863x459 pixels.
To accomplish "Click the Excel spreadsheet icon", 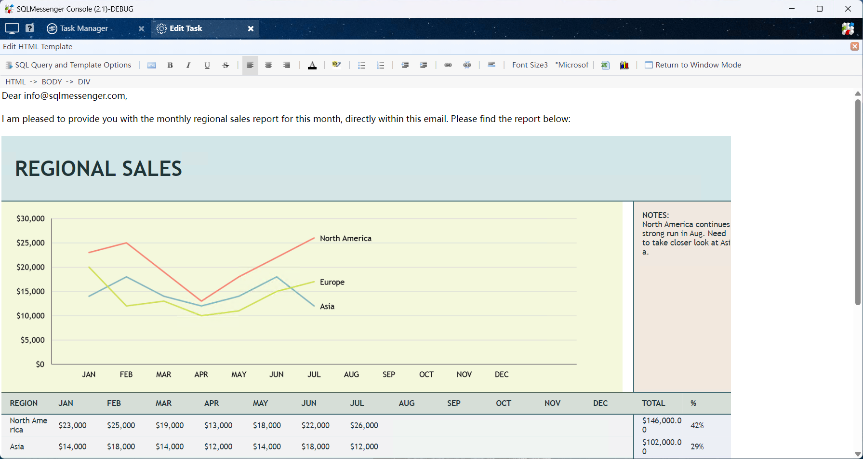I will click(606, 65).
